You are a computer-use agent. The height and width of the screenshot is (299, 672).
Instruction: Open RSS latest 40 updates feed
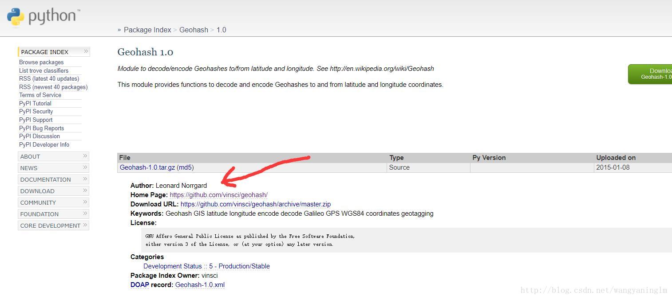49,78
